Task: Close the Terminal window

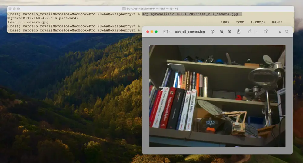Action: pyautogui.click(x=10, y=9)
